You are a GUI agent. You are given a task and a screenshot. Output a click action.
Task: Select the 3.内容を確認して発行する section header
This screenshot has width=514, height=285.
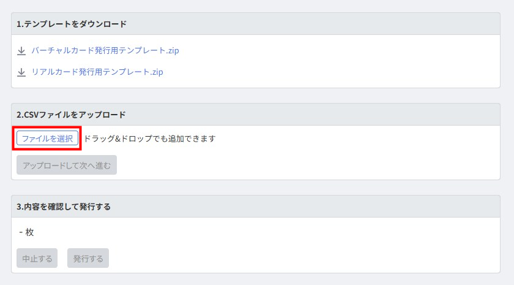pos(64,207)
